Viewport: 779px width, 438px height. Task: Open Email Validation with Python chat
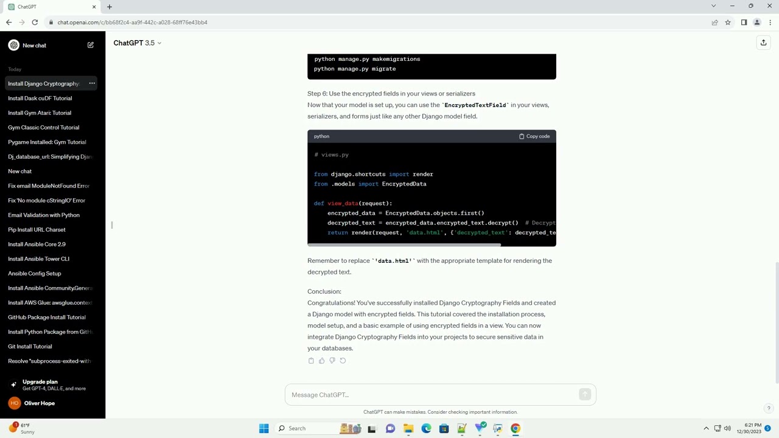[x=52, y=215]
